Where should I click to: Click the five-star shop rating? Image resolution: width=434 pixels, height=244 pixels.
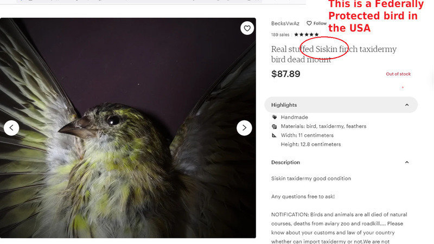tap(307, 35)
